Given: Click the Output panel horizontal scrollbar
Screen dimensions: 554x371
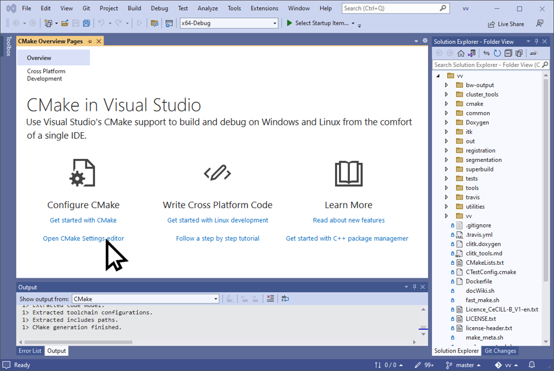Looking at the screenshot, I should coord(78,342).
